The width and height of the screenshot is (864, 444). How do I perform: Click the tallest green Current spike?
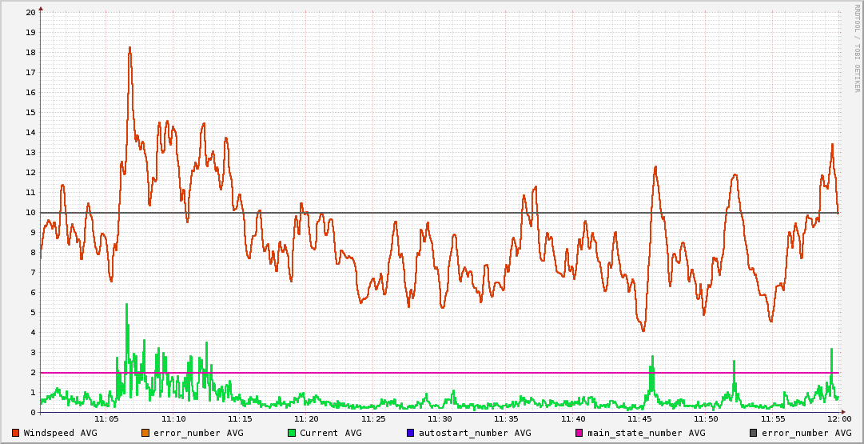pyautogui.click(x=126, y=306)
